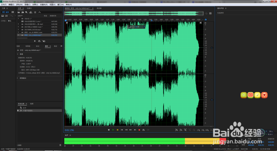Switch to 标记 tab
The width and height of the screenshot is (277, 151).
click(x=37, y=46)
